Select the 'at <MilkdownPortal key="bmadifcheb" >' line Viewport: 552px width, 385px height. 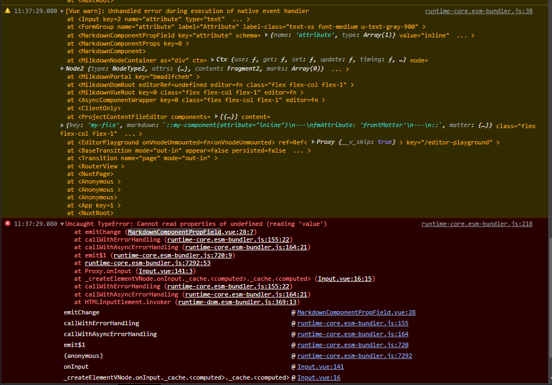[134, 77]
